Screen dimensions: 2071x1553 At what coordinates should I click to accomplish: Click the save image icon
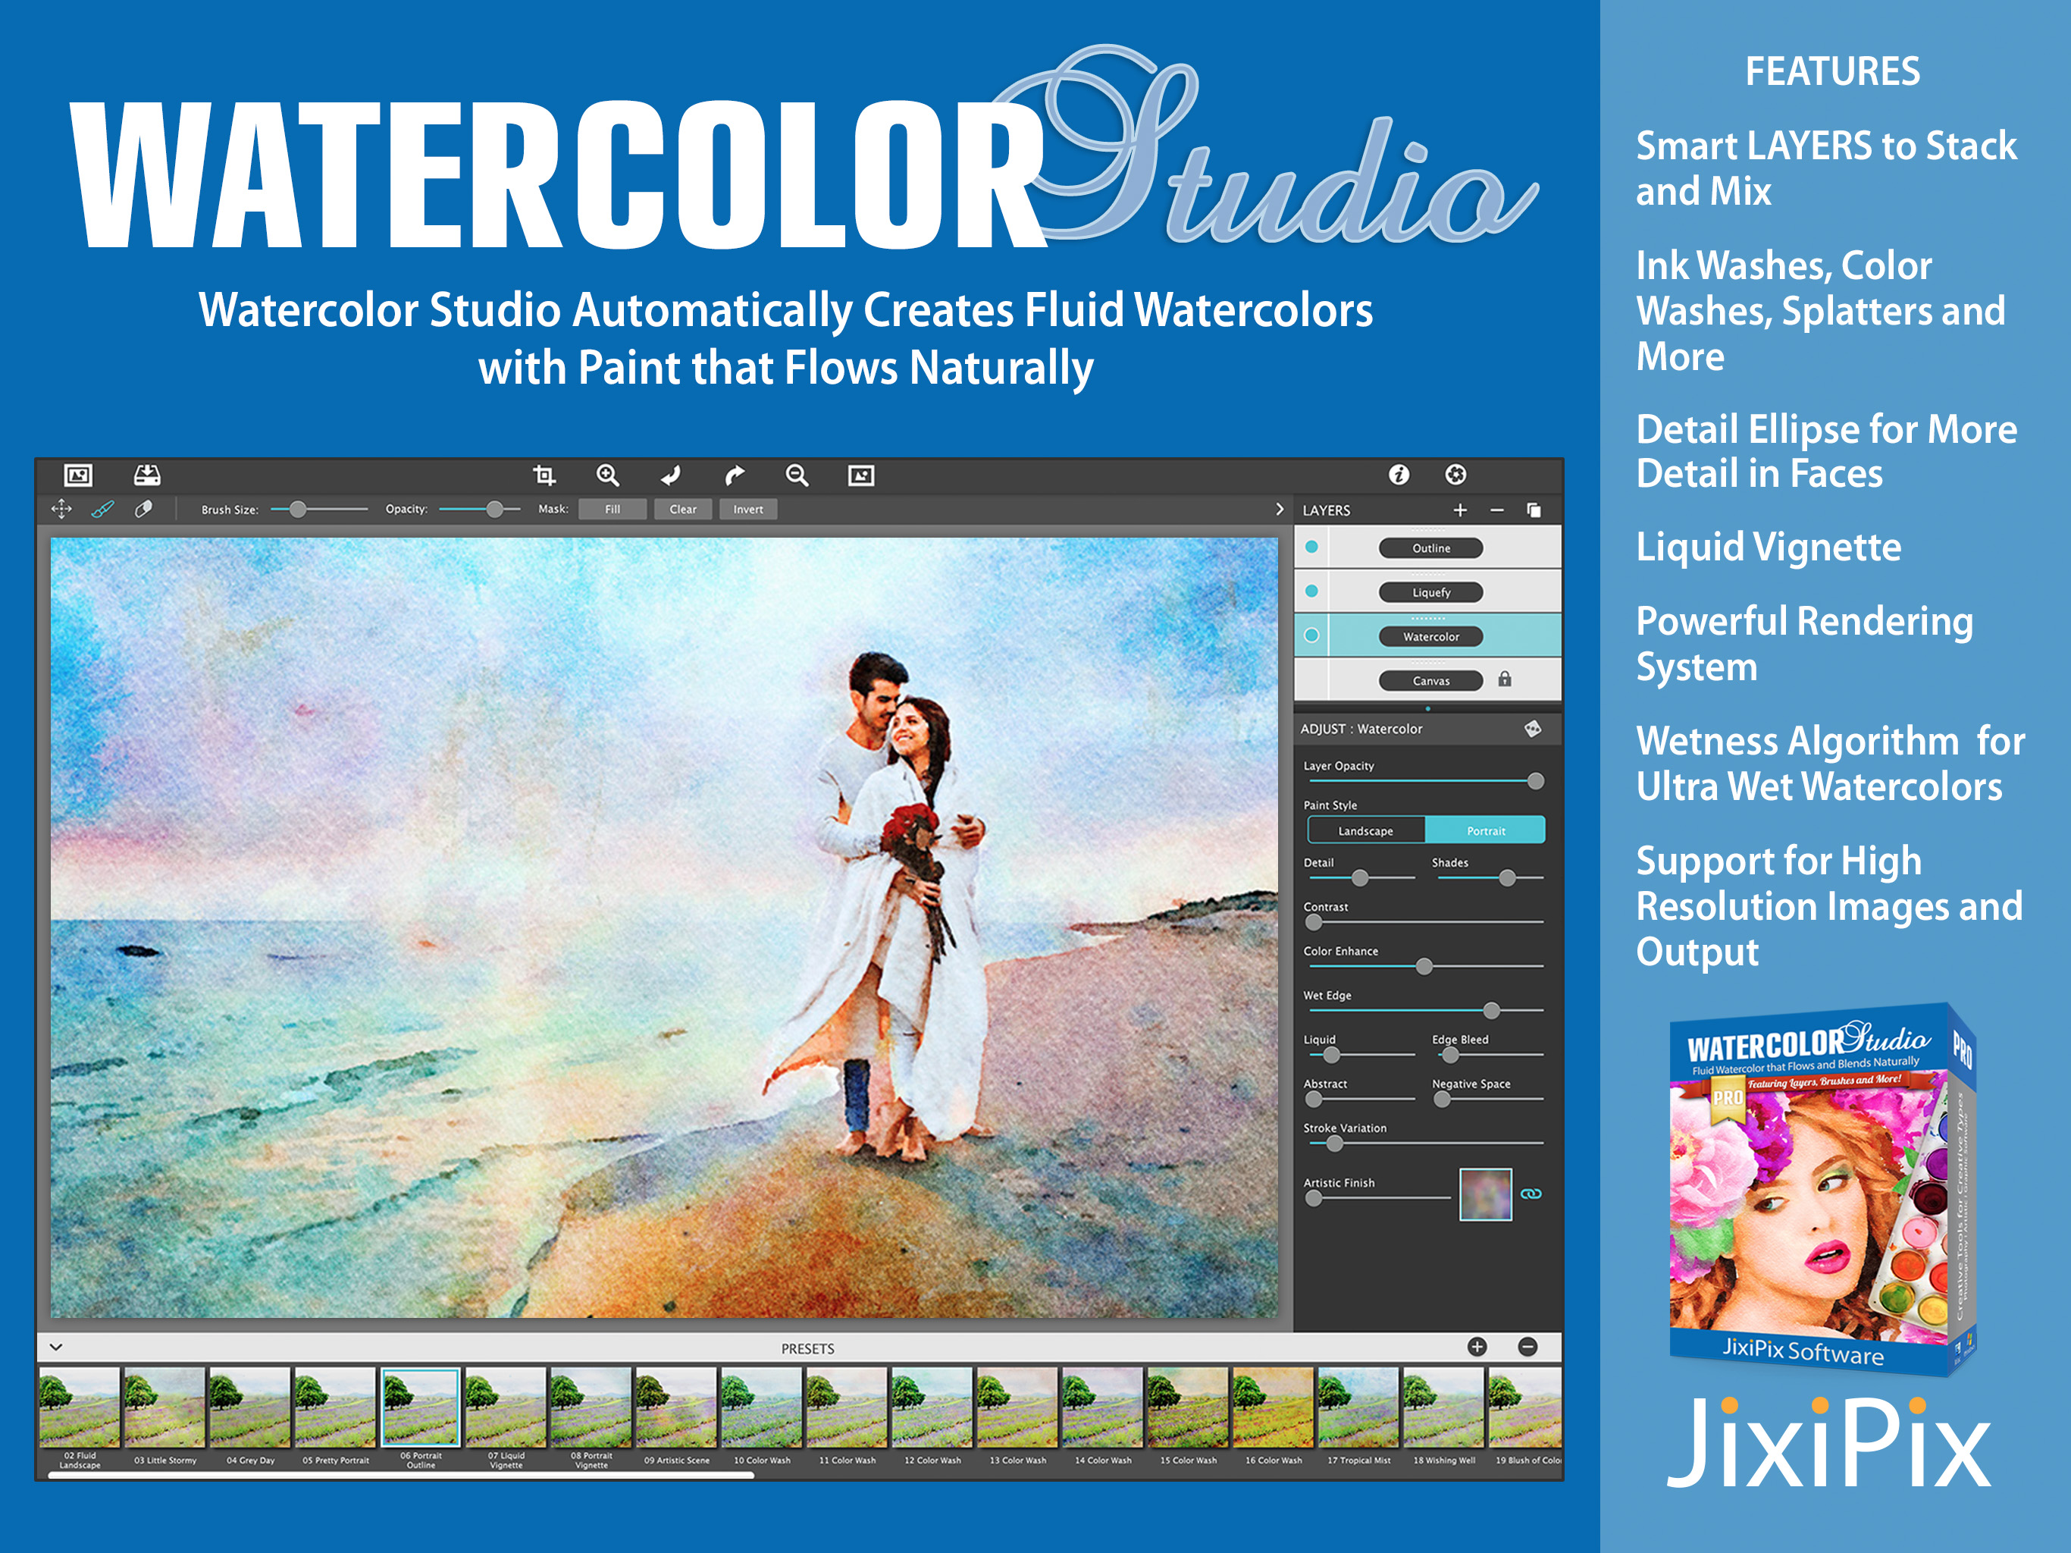coord(147,475)
